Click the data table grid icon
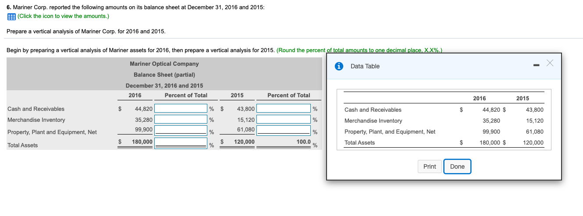The width and height of the screenshot is (583, 216). coord(11,16)
